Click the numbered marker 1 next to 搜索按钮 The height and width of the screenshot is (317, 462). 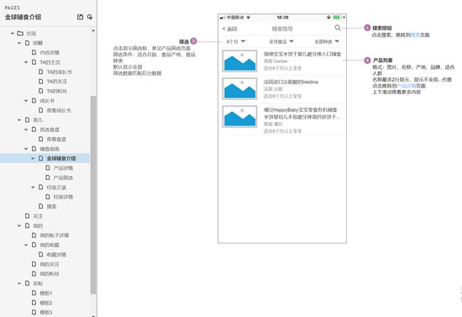[367, 28]
